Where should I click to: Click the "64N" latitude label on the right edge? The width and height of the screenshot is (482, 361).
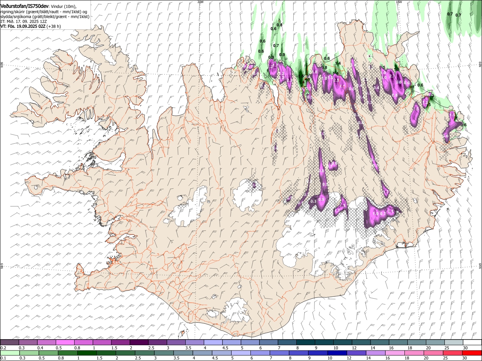click(x=480, y=266)
